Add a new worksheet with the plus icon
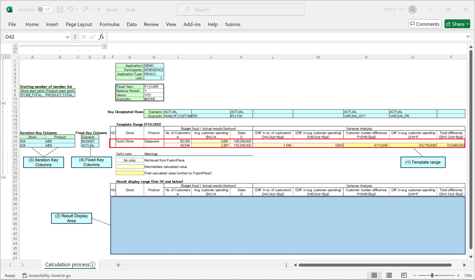The image size is (475, 280). coord(119,265)
